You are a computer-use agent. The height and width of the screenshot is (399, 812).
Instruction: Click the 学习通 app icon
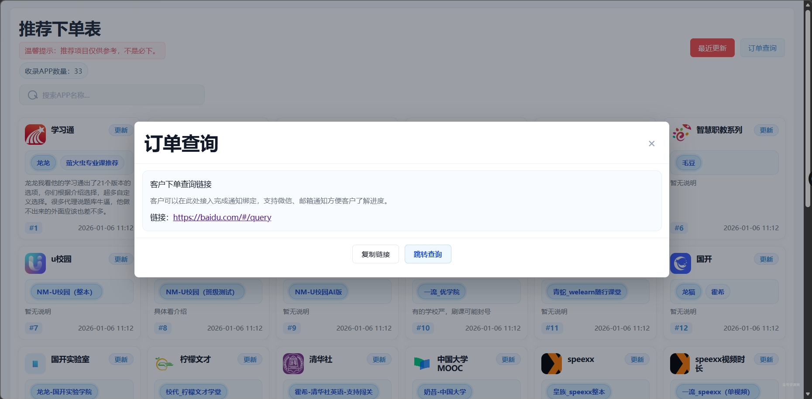(x=35, y=134)
